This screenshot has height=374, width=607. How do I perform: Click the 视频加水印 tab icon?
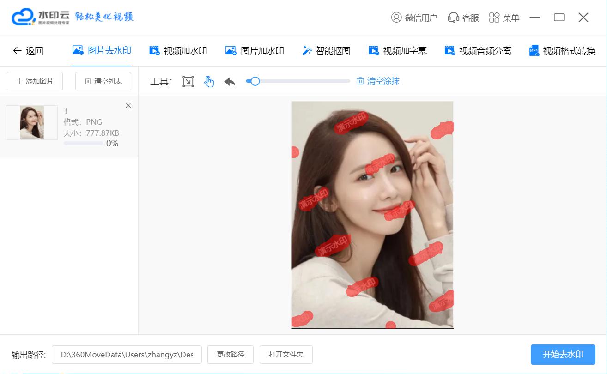coord(154,50)
